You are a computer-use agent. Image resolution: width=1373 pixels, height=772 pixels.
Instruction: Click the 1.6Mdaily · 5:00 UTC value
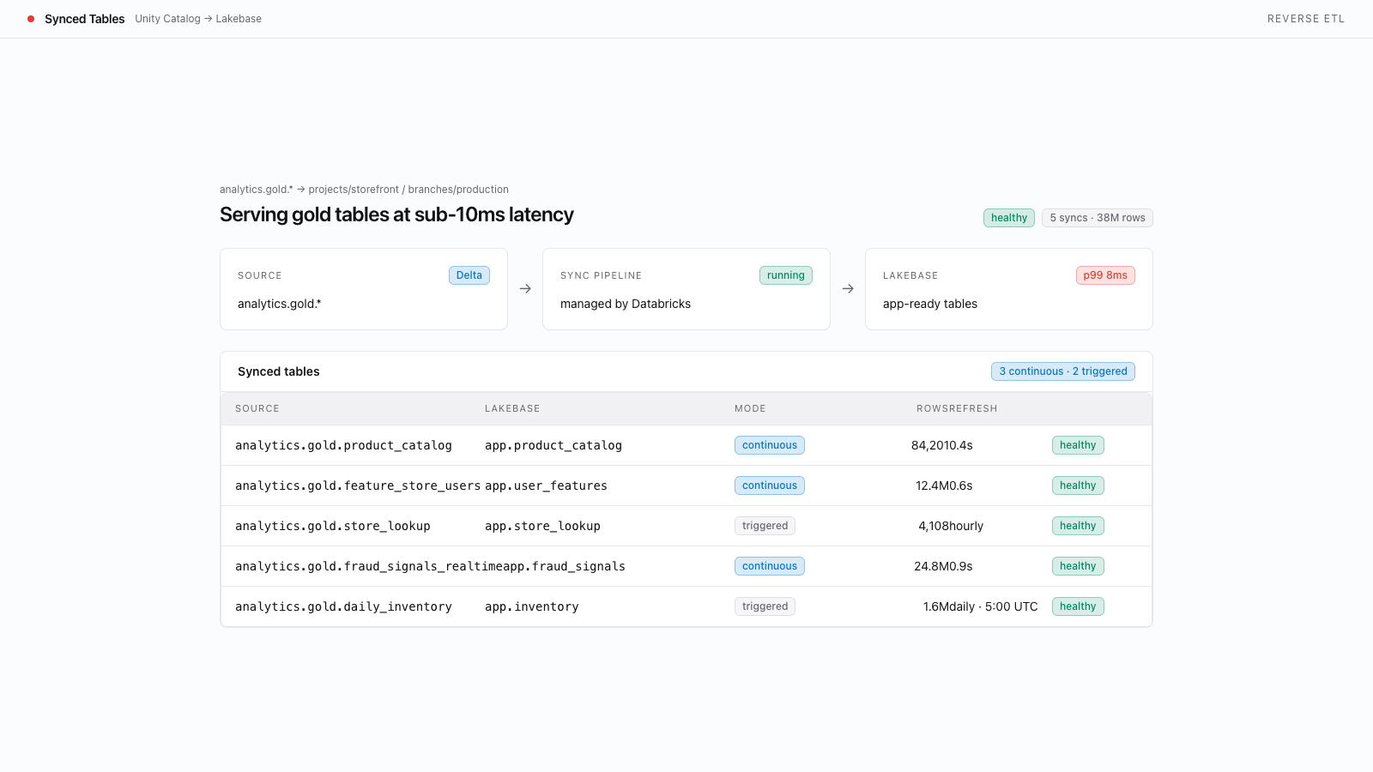(981, 606)
